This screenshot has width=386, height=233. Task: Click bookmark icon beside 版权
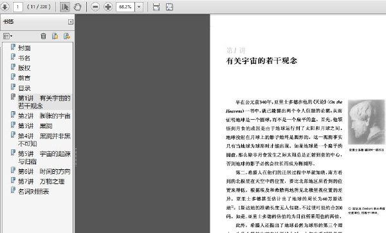[13, 66]
